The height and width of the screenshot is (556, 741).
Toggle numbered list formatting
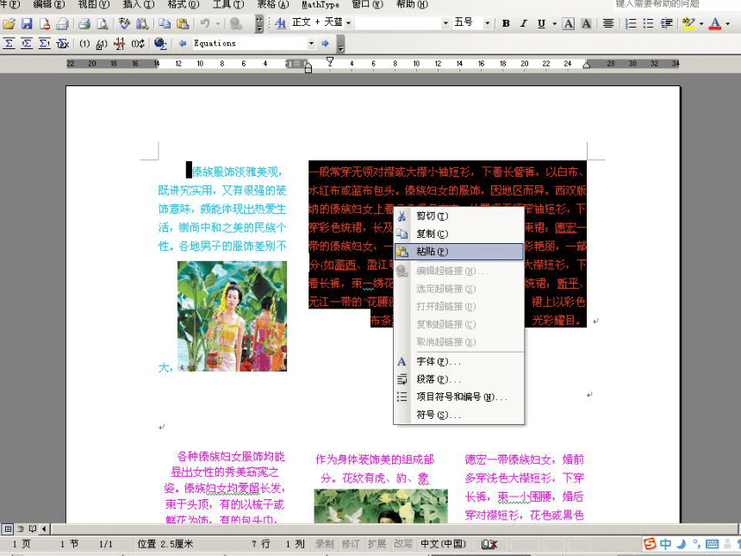(x=631, y=23)
